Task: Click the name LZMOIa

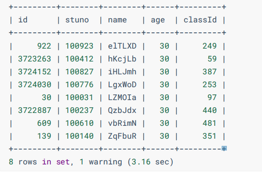Action: click(x=122, y=97)
